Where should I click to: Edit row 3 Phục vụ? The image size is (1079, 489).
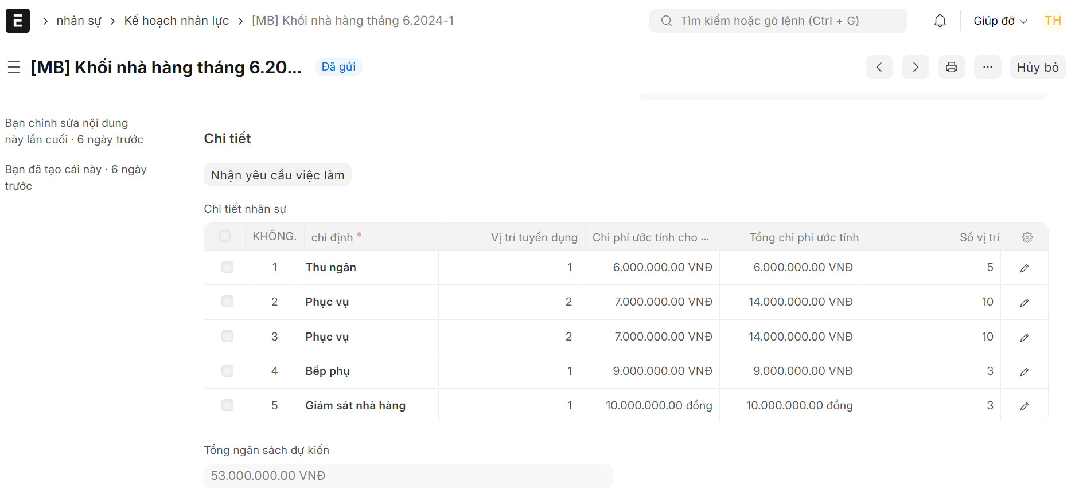coord(1024,337)
